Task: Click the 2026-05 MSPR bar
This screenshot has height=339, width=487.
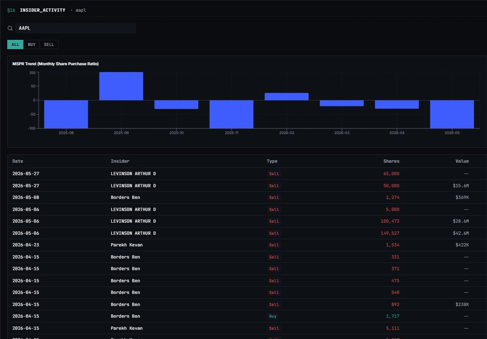Action: [452, 114]
